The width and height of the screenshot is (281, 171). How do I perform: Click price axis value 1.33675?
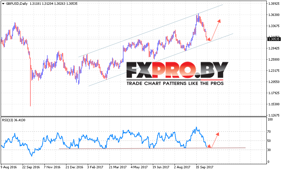(274, 26)
